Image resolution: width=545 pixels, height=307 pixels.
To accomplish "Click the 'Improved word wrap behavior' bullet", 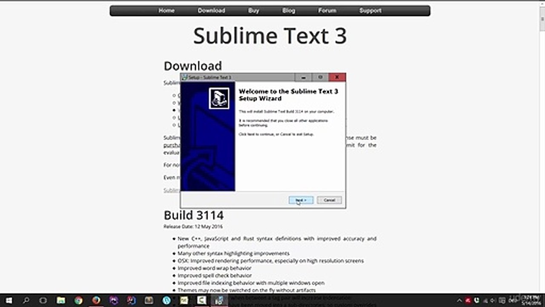I will click(x=215, y=268).
